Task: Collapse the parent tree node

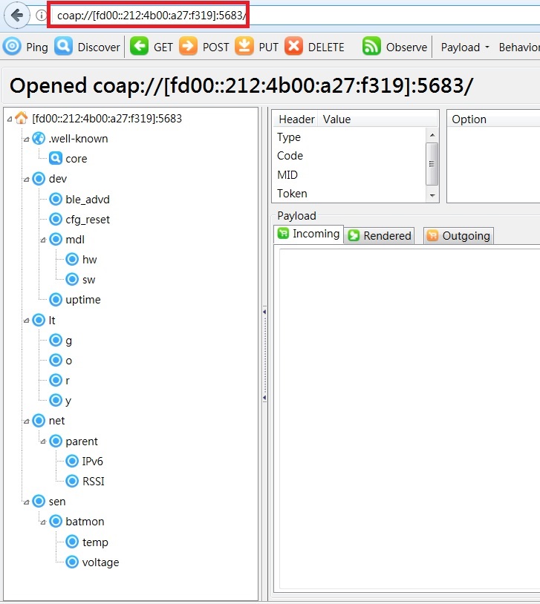Action: 43,441
